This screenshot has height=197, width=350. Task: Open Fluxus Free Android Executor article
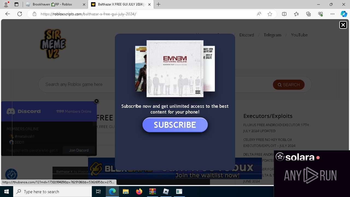pyautogui.click(x=276, y=128)
